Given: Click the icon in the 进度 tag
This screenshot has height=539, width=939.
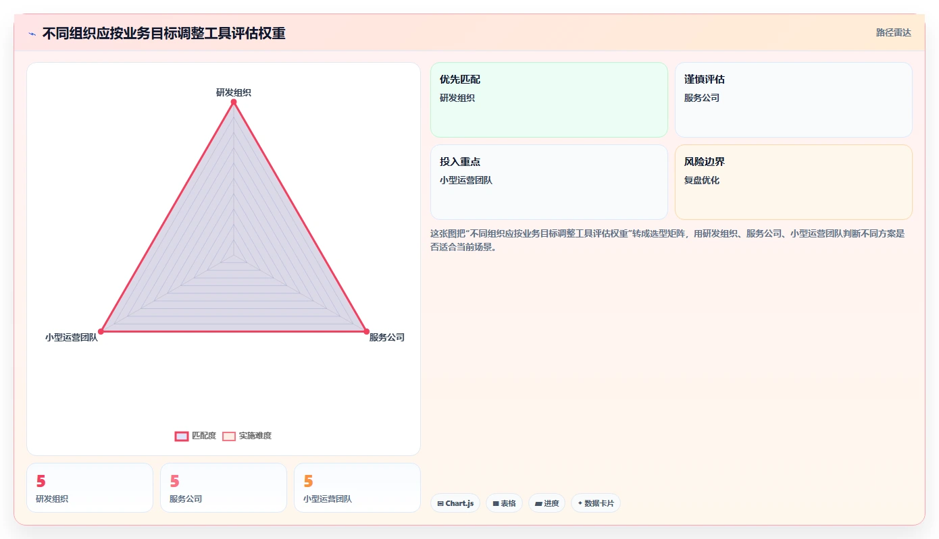Looking at the screenshot, I should point(538,504).
